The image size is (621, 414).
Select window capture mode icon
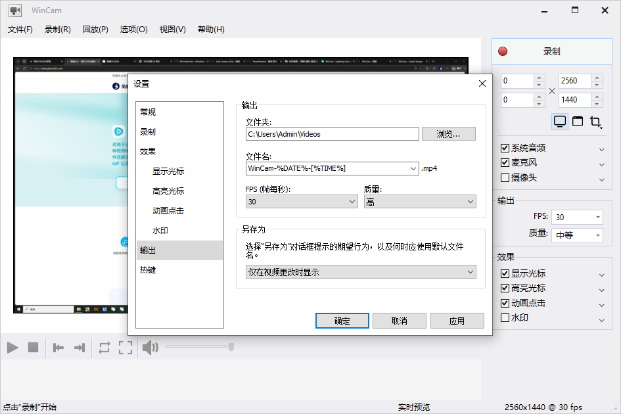[578, 122]
